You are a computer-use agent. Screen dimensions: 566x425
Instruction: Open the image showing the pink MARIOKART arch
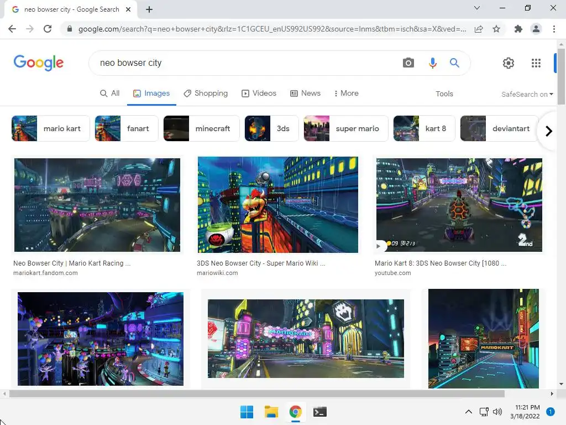tap(306, 338)
